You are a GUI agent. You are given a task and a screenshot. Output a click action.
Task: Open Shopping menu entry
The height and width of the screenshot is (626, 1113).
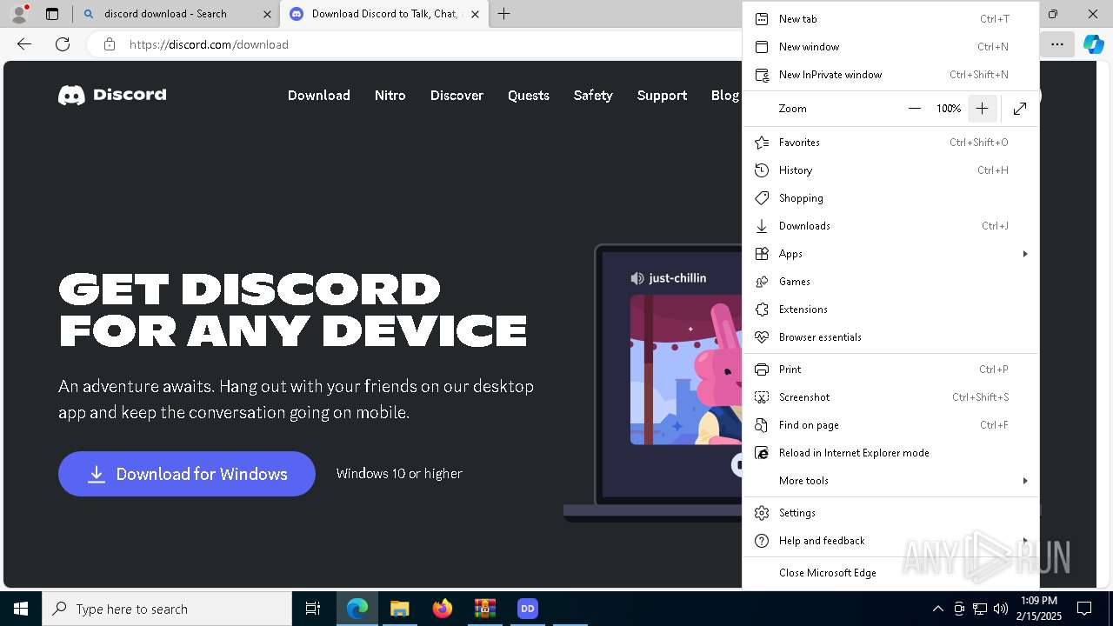click(890, 198)
